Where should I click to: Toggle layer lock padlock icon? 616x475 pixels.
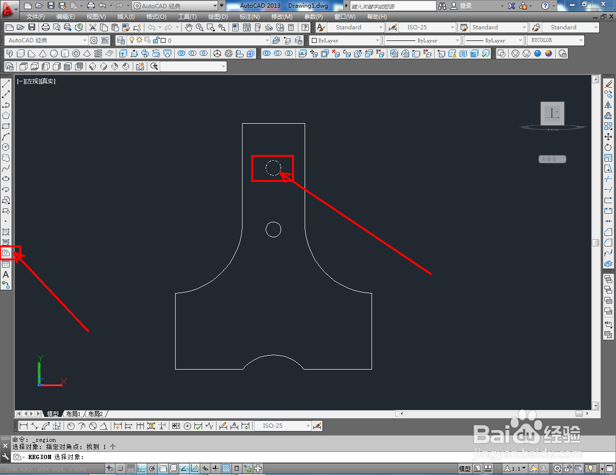click(156, 40)
